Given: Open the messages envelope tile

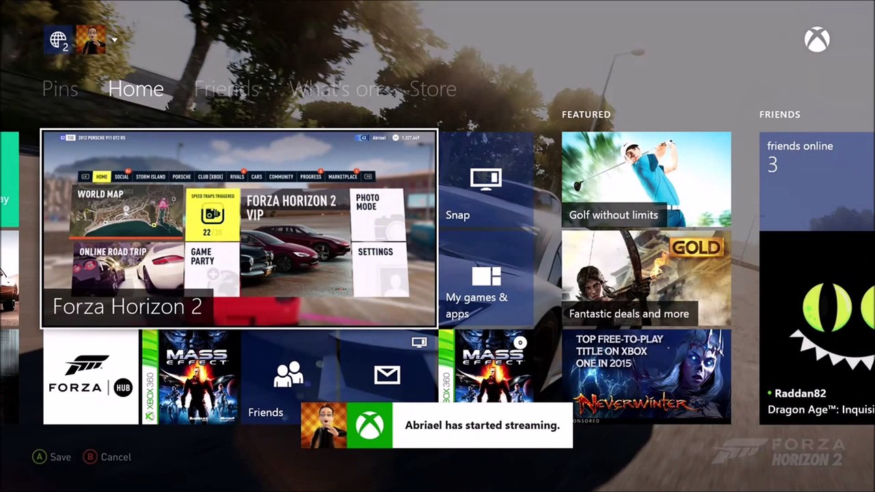Looking at the screenshot, I should click(387, 377).
